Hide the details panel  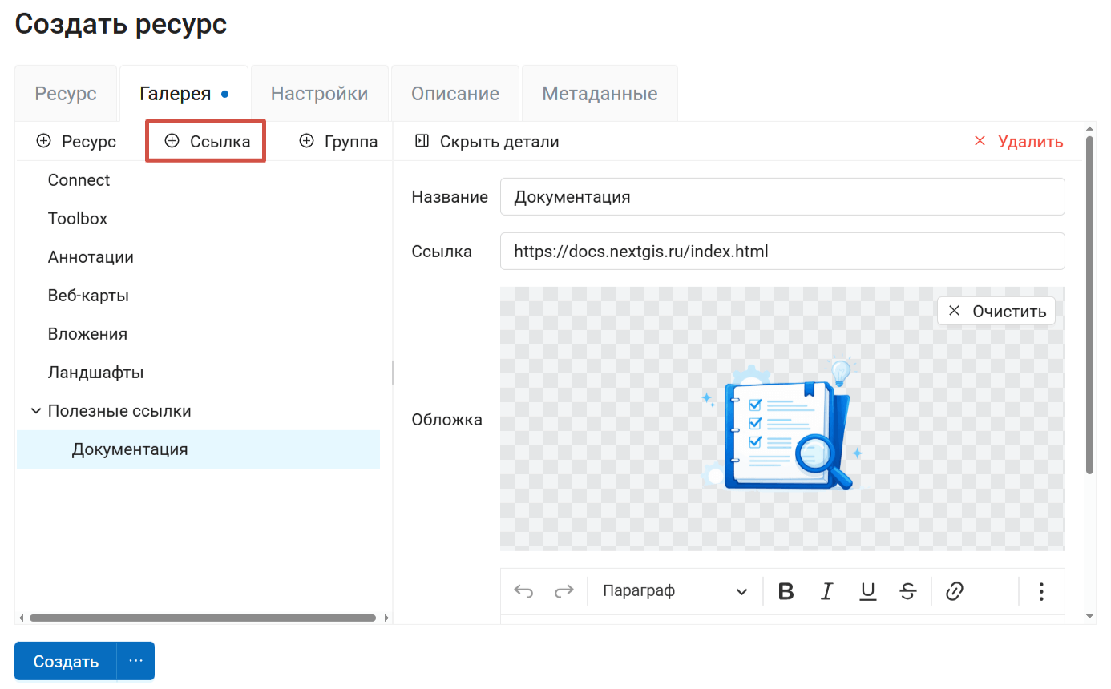pos(487,142)
